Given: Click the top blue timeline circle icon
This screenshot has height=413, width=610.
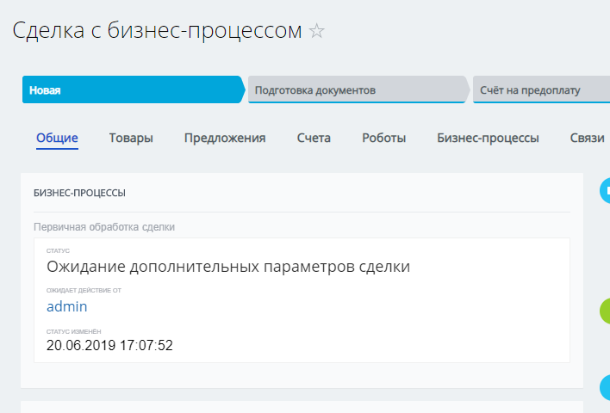Looking at the screenshot, I should 606,191.
